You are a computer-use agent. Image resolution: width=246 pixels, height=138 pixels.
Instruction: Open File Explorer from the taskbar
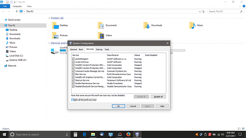point(93,134)
